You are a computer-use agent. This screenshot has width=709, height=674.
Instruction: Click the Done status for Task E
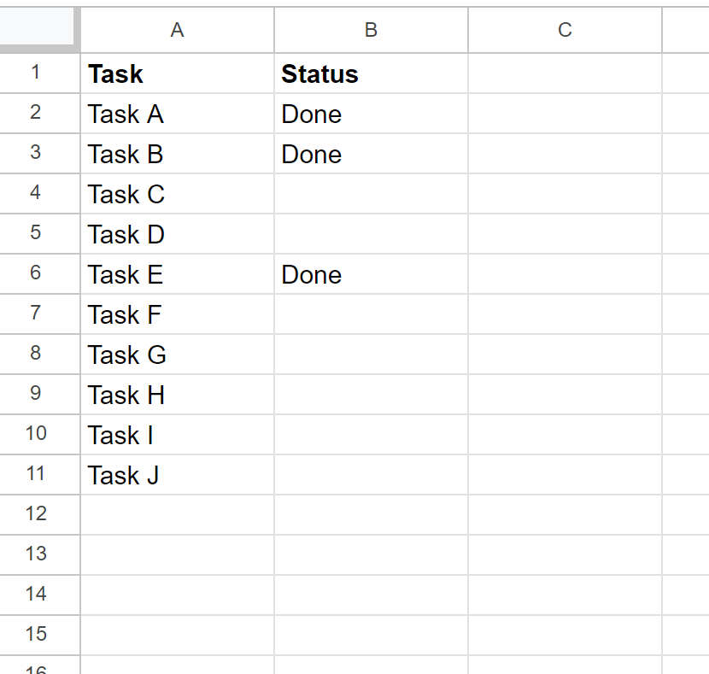coord(370,274)
